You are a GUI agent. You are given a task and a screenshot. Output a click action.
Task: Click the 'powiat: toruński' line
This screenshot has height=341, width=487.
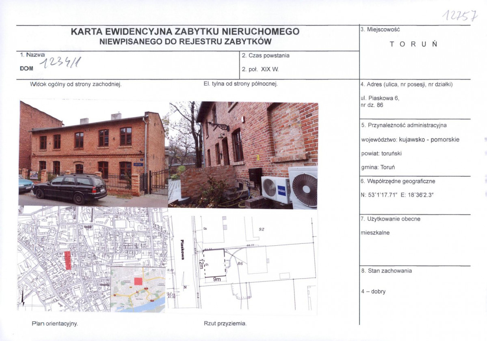[381, 153]
